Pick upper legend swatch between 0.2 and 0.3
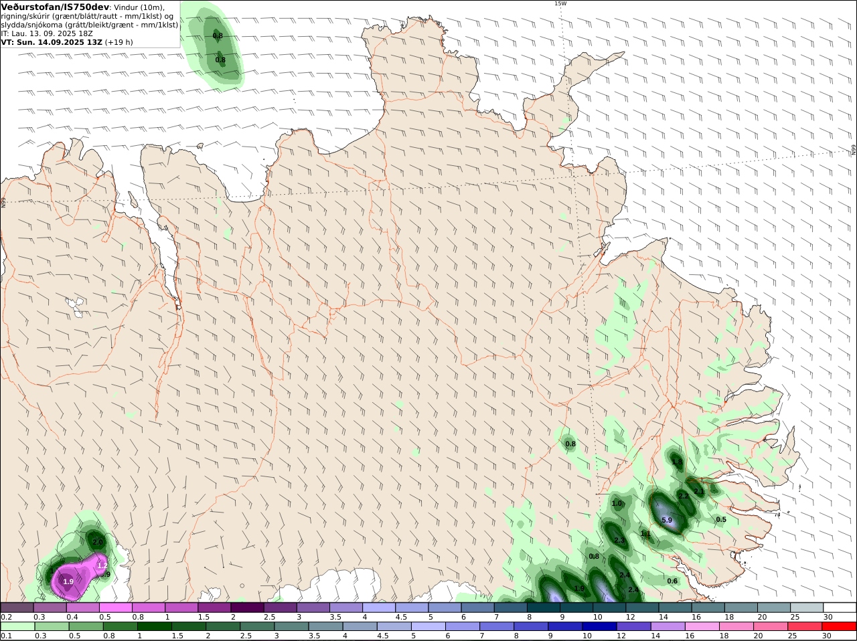 (17, 608)
